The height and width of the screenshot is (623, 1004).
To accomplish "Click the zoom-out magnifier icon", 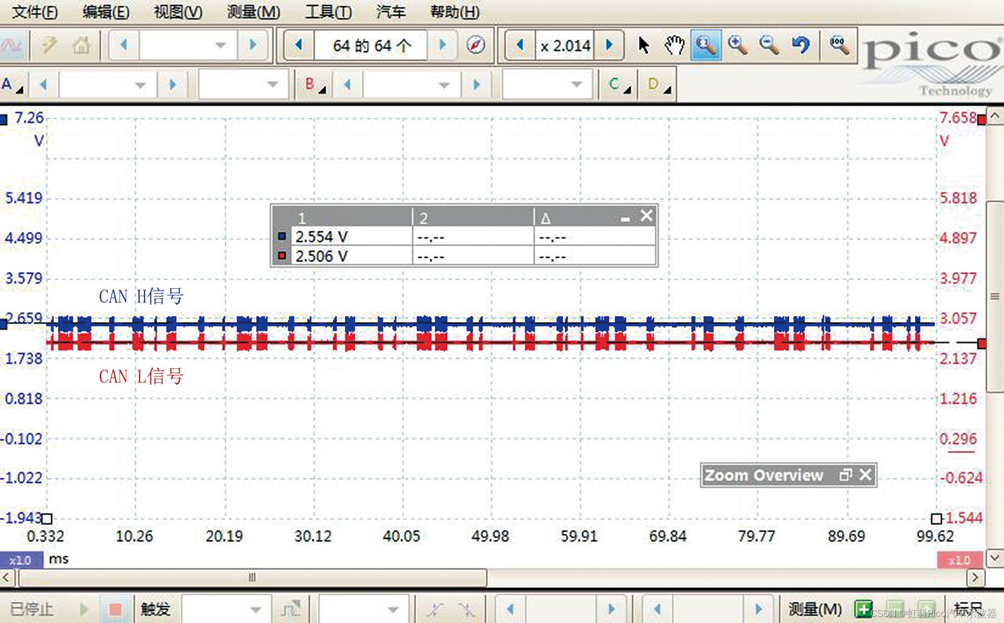I will (x=769, y=45).
